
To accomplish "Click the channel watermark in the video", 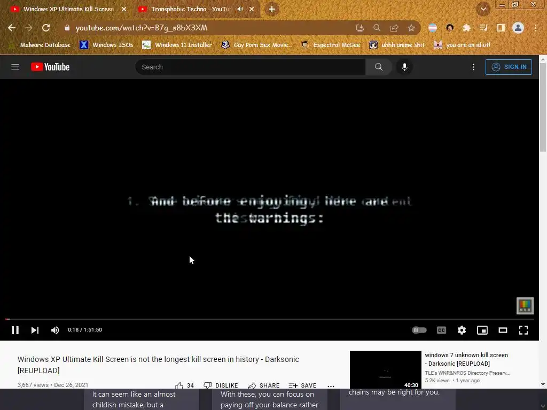I will 525,306.
